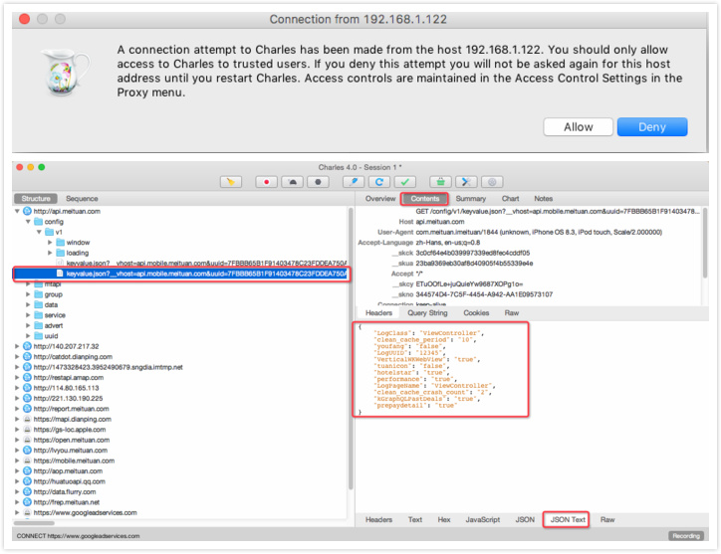
Task: Collapse the config folder
Action: (x=28, y=222)
